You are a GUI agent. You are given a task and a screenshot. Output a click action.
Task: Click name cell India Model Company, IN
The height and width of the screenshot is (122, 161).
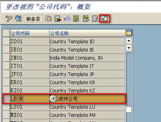pyautogui.click(x=87, y=58)
